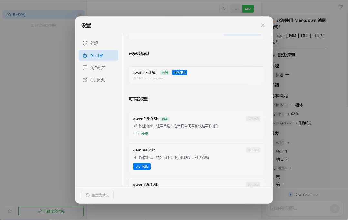Viewport: 348px width, 220px height.
Task: Click the send arrow icon in chat box
Action: click(x=335, y=208)
